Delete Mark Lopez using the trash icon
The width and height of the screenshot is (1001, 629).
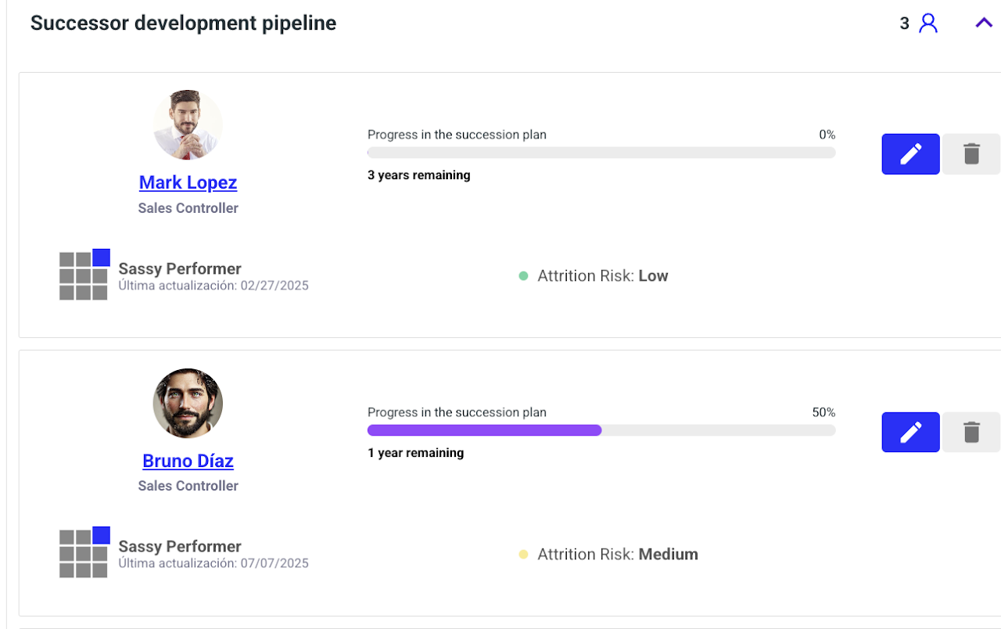click(x=971, y=154)
